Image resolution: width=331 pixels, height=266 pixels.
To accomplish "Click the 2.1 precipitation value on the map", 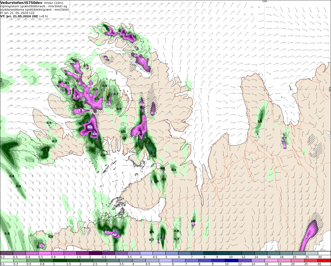I will tap(47, 150).
